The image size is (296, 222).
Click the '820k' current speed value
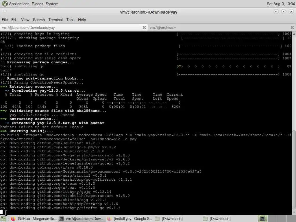coord(176,107)
